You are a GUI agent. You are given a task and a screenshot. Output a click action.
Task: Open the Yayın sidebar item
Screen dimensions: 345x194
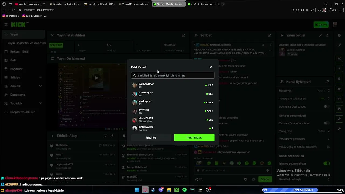pyautogui.click(x=23, y=34)
